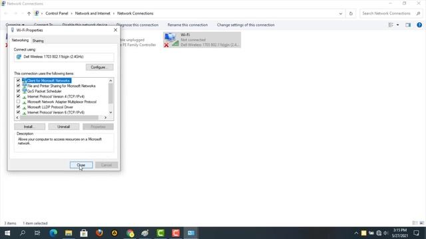This screenshot has height=239, width=426.
Task: Click volume speaker tray icon
Action: (x=385, y=233)
